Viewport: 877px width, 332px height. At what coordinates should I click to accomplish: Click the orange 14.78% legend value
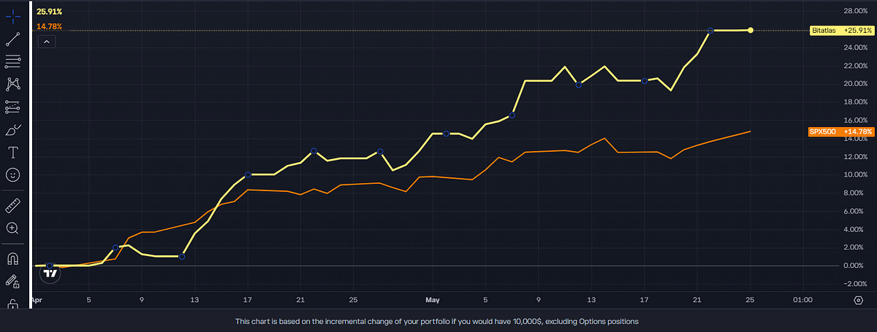[49, 27]
